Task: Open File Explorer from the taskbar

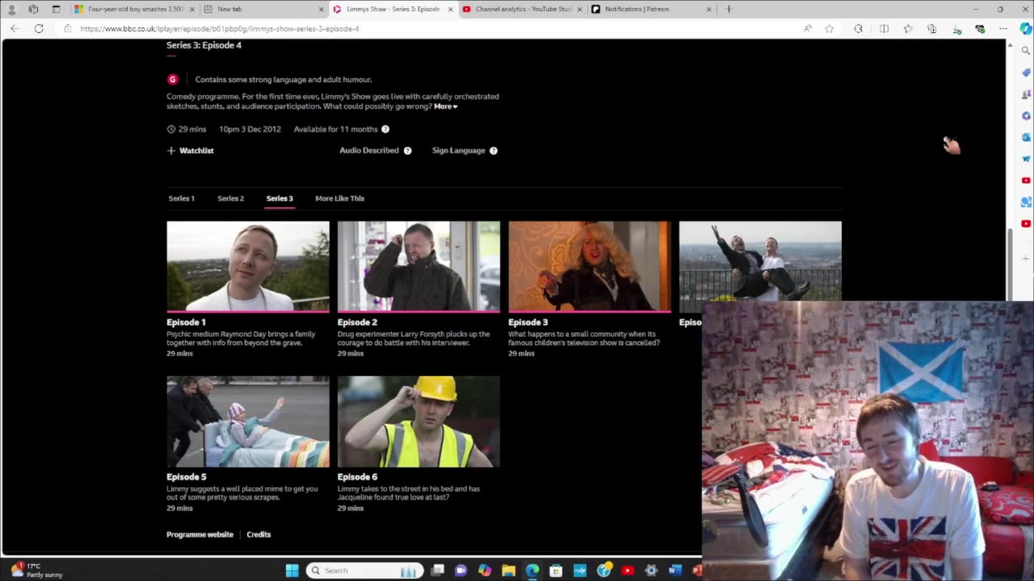Action: click(508, 571)
